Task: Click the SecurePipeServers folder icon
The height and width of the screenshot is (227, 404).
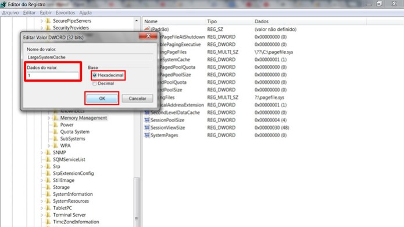Action: [48, 21]
